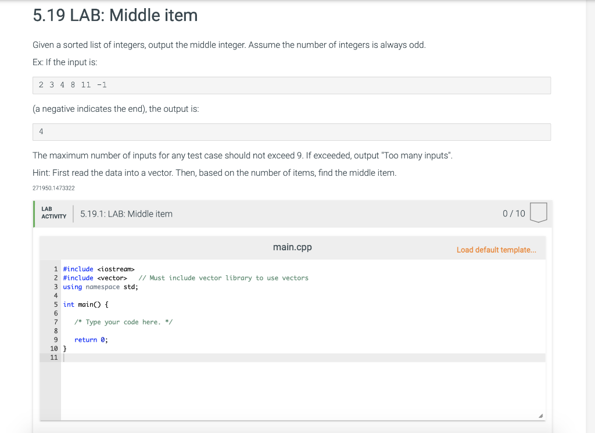
Task: Click the LAB ACTIVITY label
Action: click(53, 213)
